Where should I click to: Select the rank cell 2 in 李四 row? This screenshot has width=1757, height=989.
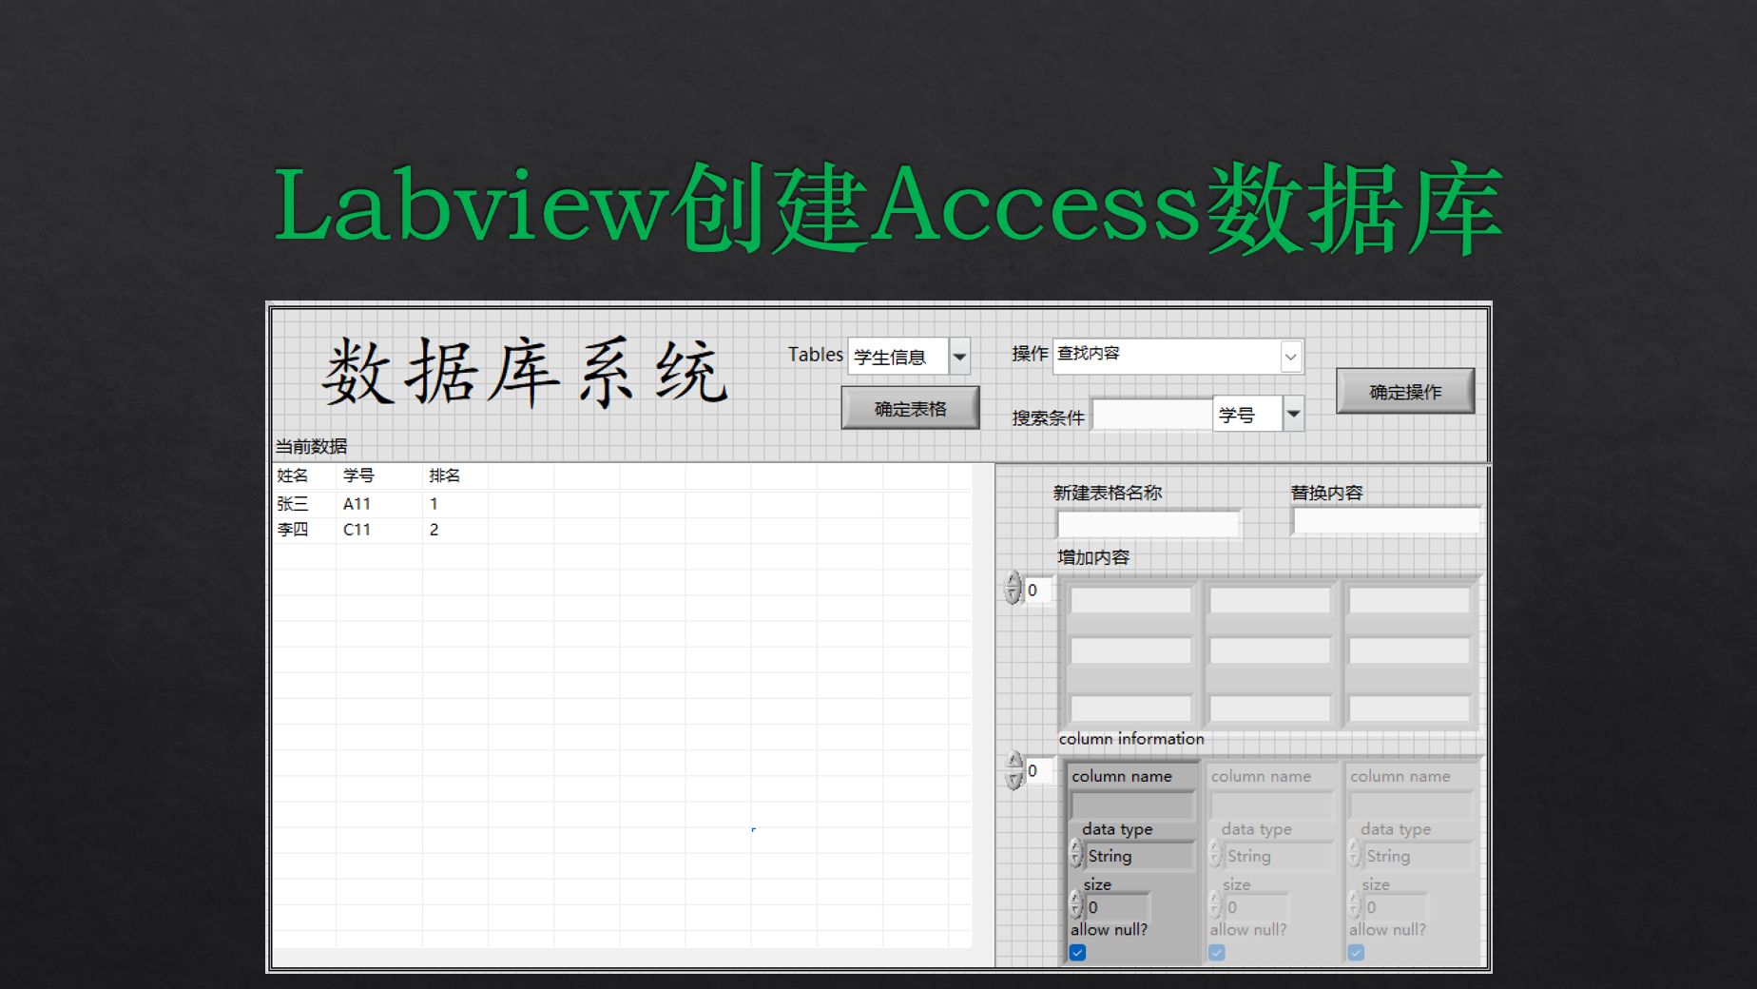tap(434, 530)
